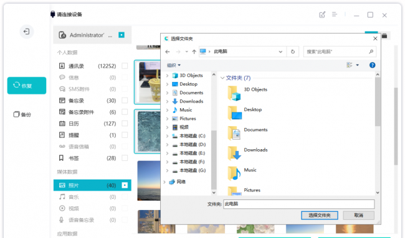Viewport: 405px width, 238px height.
Task: Click the Back arrow in folder dialog
Action: click(x=168, y=52)
